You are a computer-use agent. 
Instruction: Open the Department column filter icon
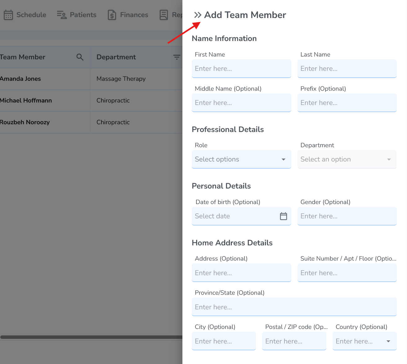177,57
